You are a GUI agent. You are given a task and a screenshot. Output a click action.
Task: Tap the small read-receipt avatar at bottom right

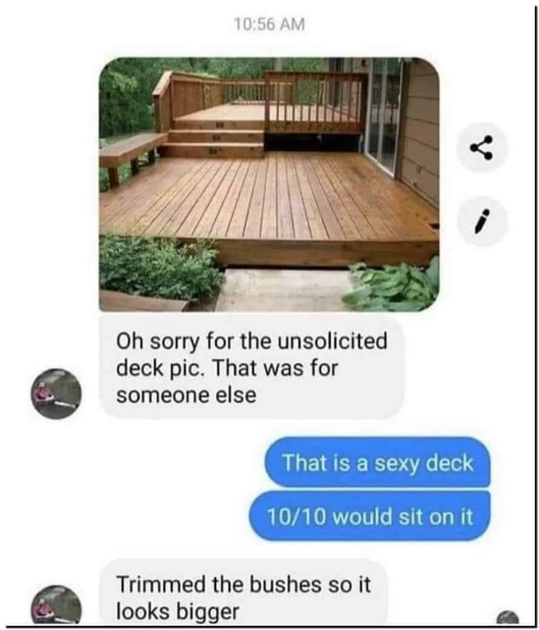507,618
